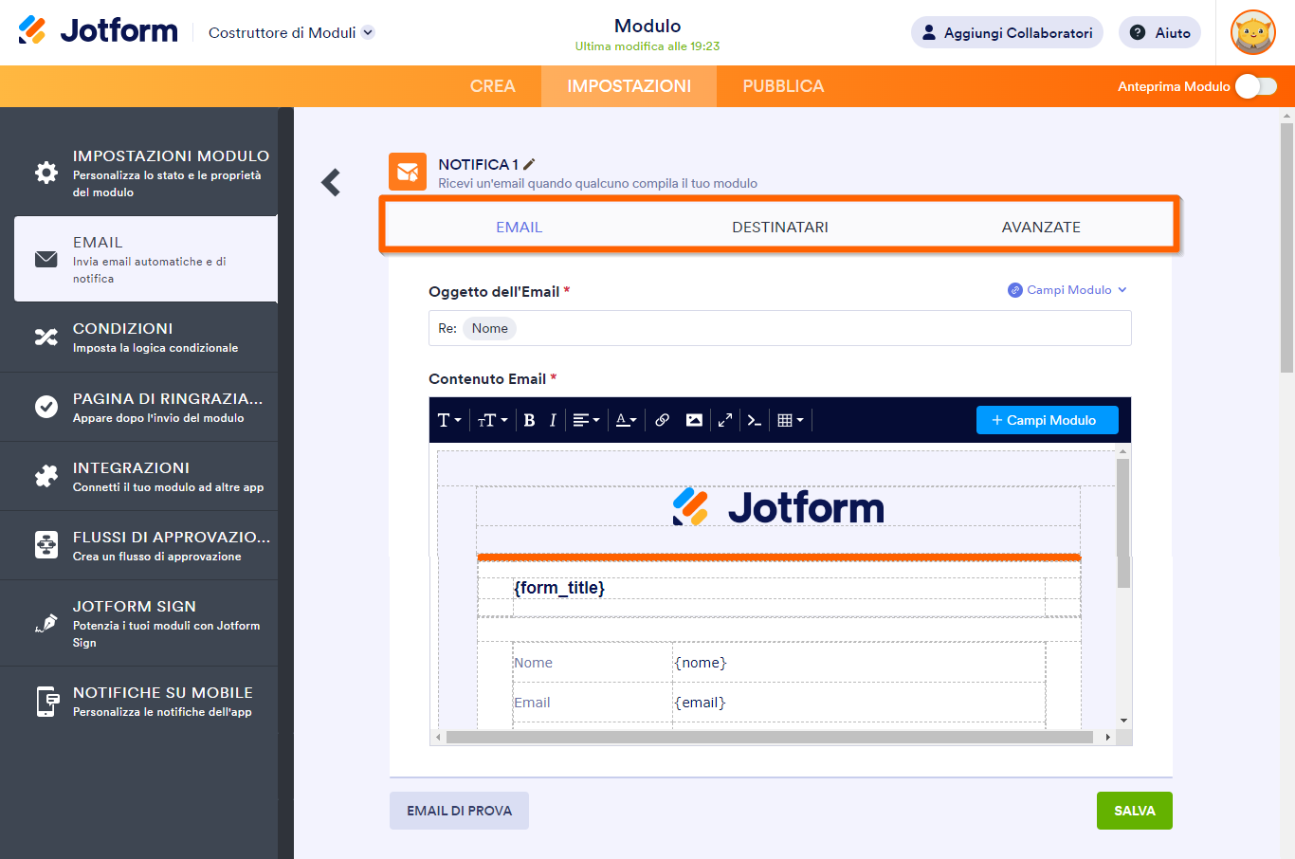Expand the email editor to fullscreen

coord(725,420)
